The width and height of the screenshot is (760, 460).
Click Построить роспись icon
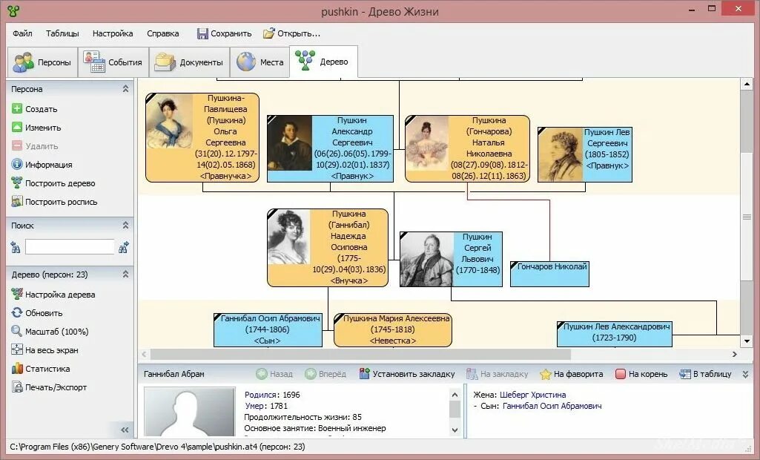(17, 201)
